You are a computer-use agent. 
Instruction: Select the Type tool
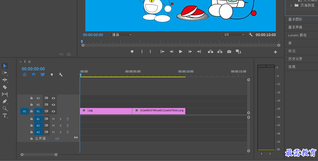[5, 115]
